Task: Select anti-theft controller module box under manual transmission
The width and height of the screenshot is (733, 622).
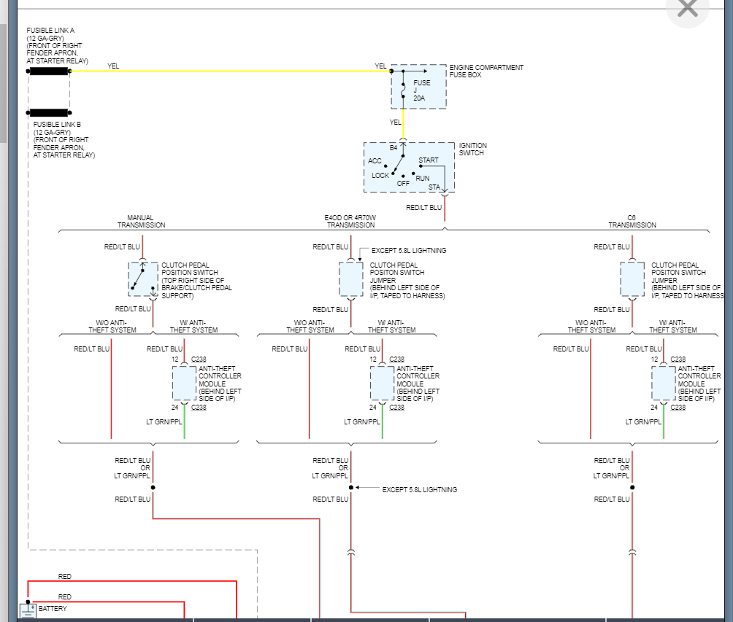Action: click(x=184, y=384)
